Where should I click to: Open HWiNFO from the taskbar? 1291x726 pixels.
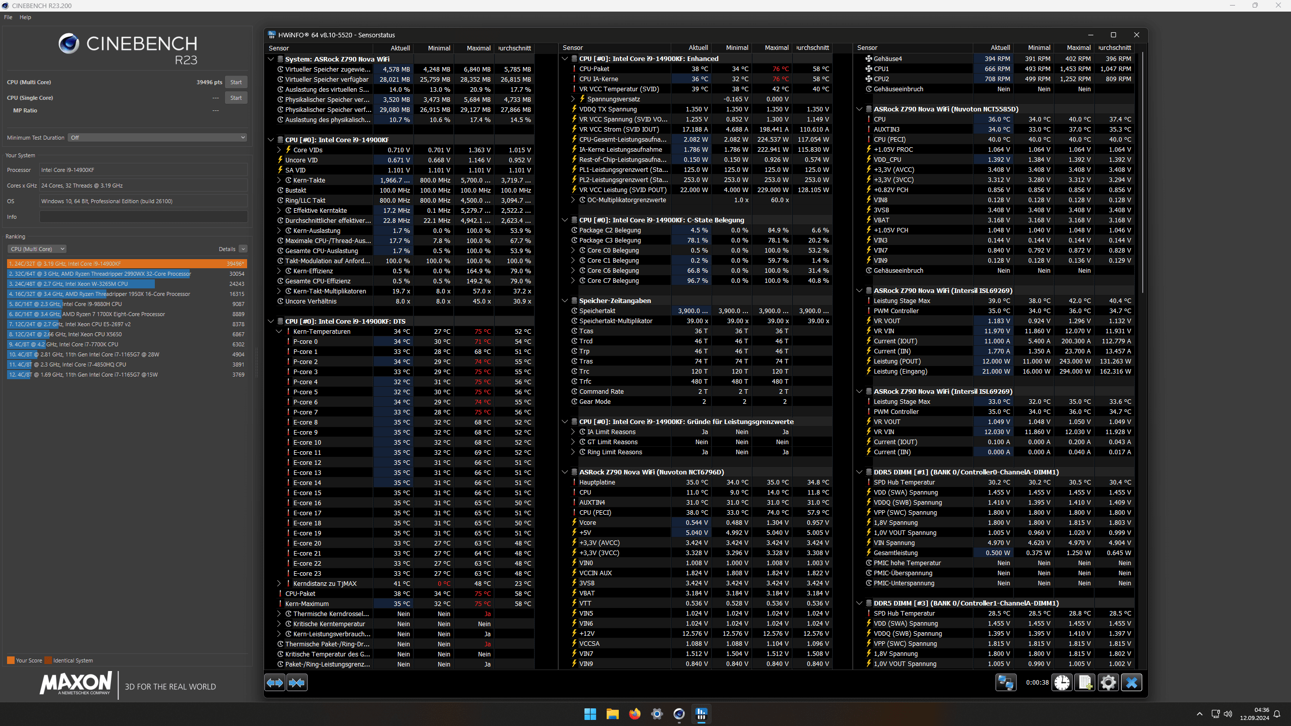click(701, 714)
